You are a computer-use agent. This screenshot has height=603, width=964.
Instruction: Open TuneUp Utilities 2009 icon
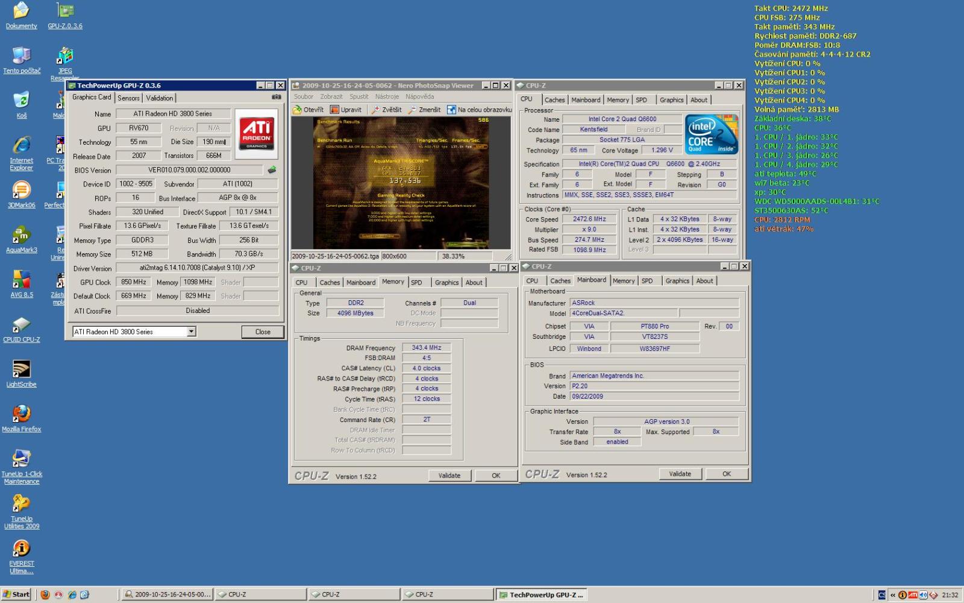pos(22,511)
